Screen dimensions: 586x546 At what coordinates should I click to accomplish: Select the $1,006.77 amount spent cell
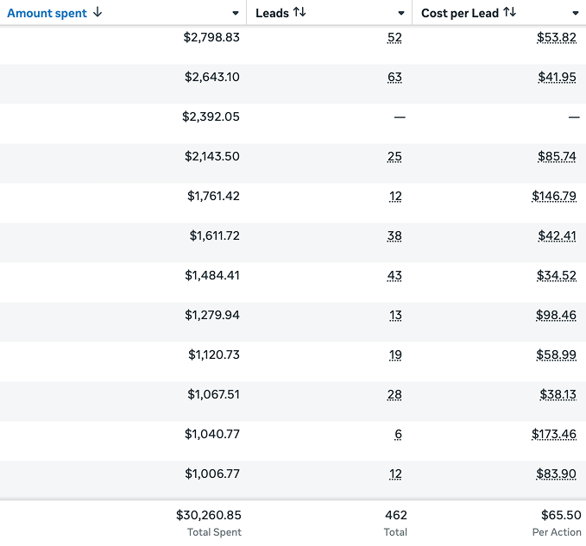coord(211,474)
